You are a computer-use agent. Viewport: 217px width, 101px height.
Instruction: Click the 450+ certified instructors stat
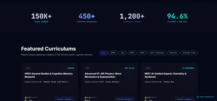tap(87, 16)
